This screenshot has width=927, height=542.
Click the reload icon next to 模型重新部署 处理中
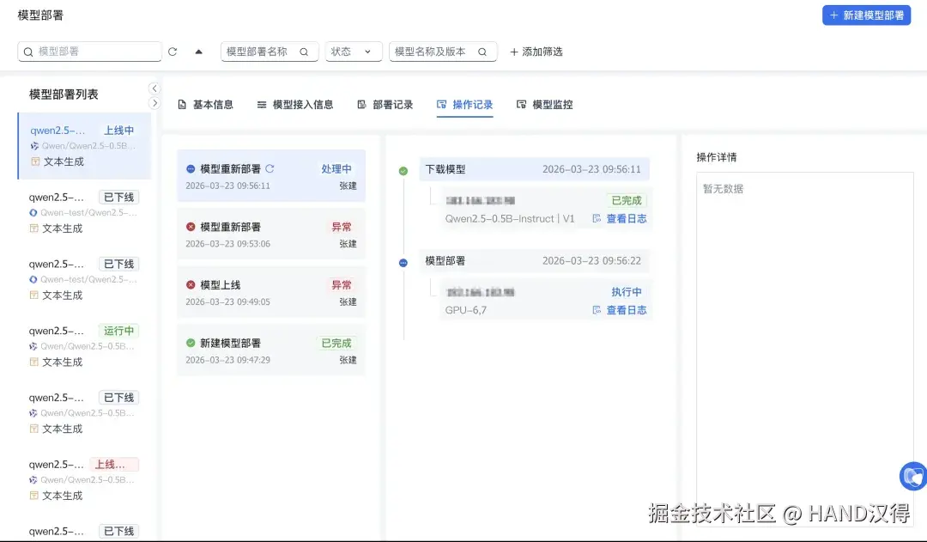click(x=270, y=168)
